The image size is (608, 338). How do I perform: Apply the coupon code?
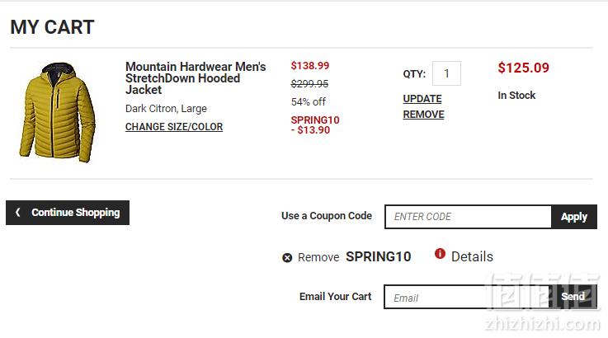coord(574,217)
